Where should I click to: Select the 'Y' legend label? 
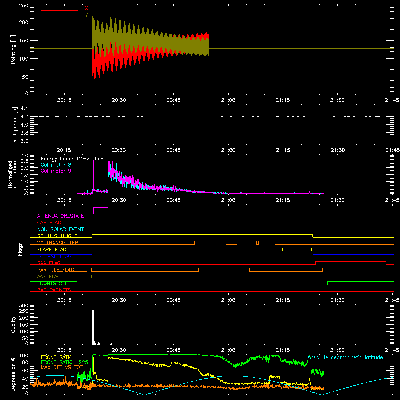[86, 15]
